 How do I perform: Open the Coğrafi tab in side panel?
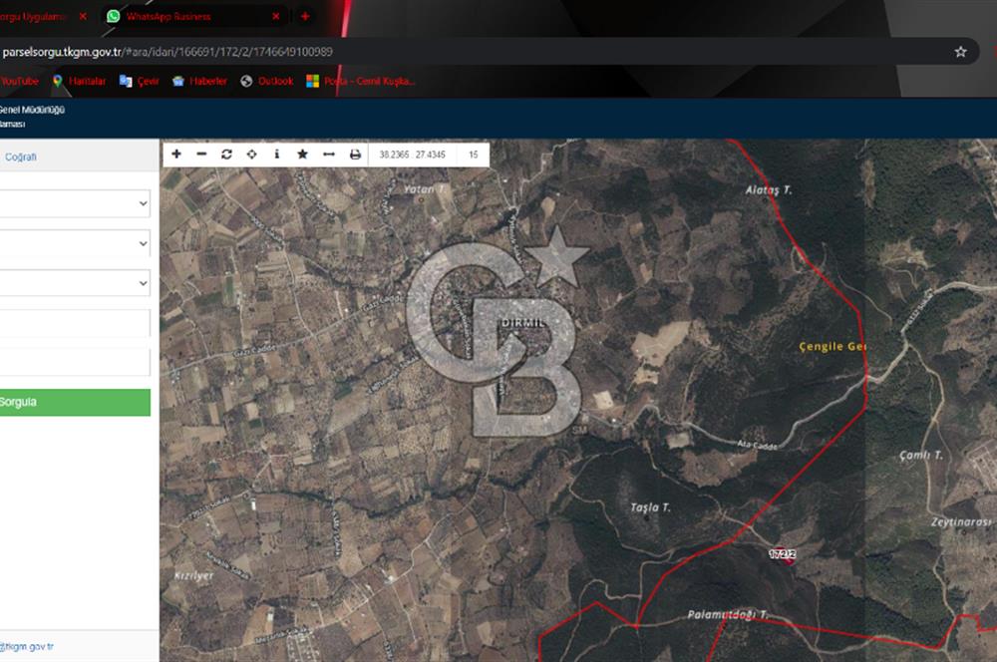coord(21,158)
